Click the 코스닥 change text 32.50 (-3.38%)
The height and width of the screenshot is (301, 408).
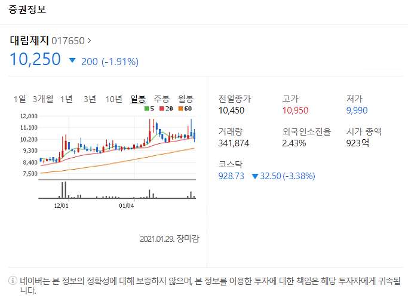[x=287, y=176]
